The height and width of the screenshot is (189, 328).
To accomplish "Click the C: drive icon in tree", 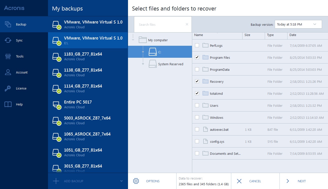I will click(x=152, y=52).
